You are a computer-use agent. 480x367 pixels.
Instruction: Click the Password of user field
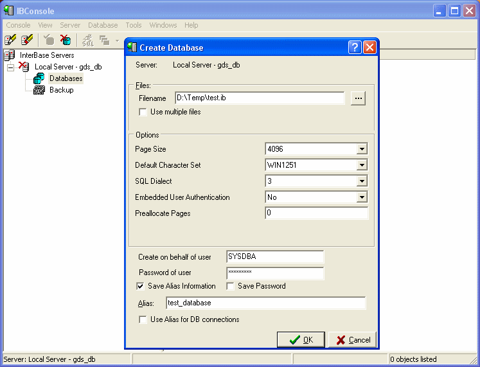(x=275, y=273)
